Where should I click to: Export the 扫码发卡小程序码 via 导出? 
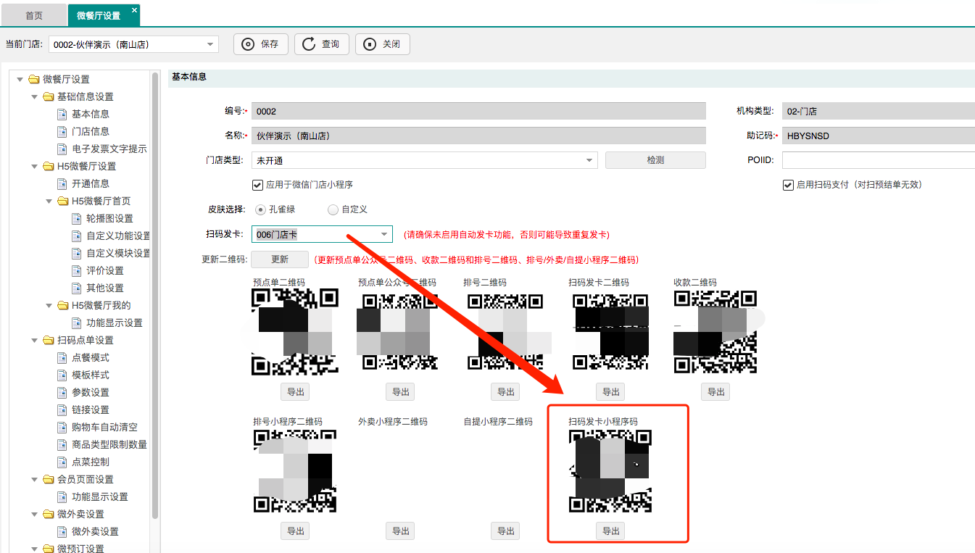pos(611,531)
